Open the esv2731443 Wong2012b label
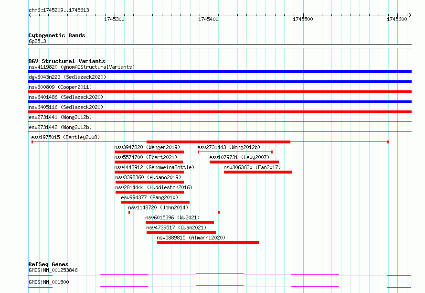This screenshot has width=425, height=293. point(229,147)
